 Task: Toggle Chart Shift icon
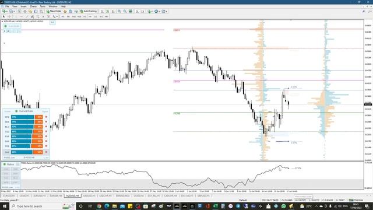(143, 11)
